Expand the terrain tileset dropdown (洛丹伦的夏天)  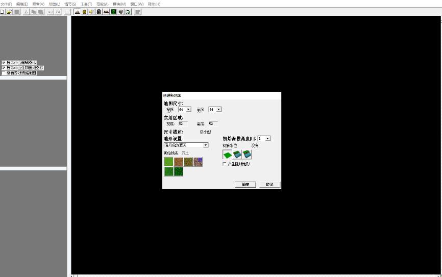coord(206,145)
